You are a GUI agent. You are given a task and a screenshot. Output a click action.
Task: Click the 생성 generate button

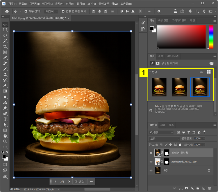pos(80,182)
